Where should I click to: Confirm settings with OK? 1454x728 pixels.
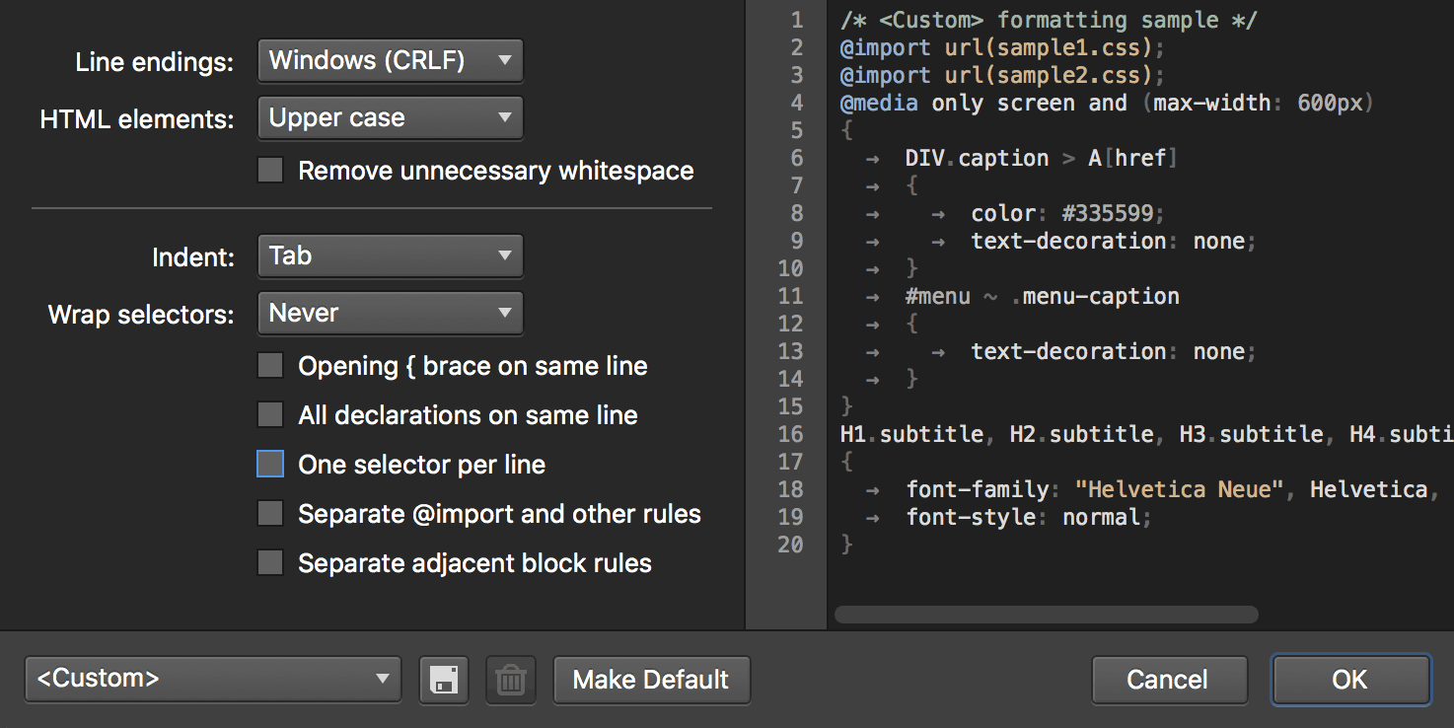pyautogui.click(x=1350, y=680)
